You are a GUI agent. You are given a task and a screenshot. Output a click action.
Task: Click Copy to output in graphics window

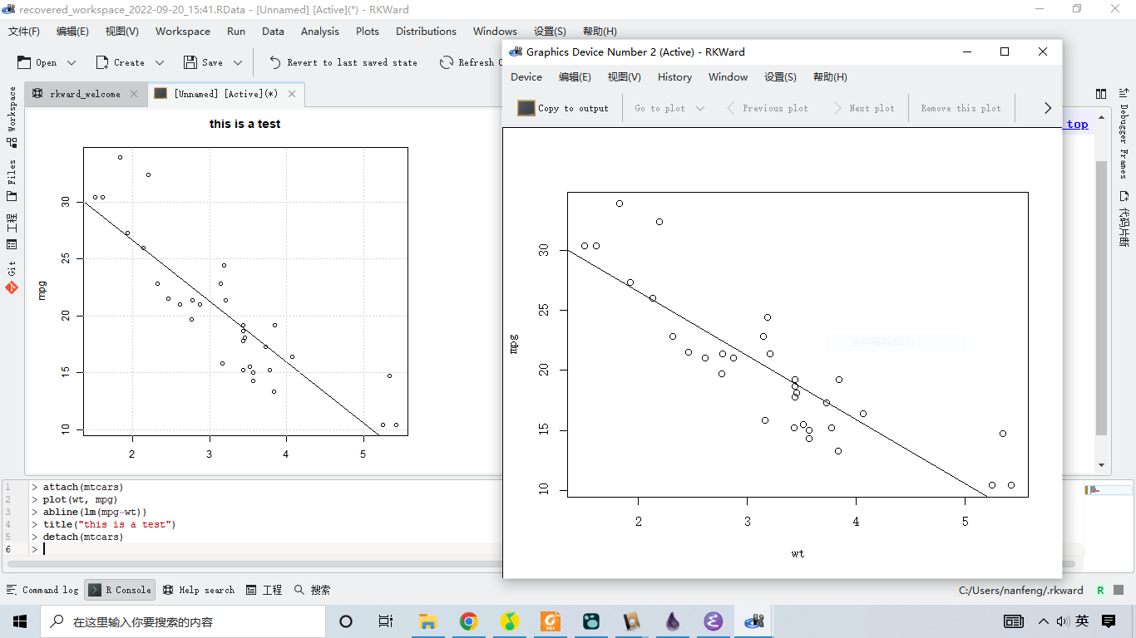[564, 108]
